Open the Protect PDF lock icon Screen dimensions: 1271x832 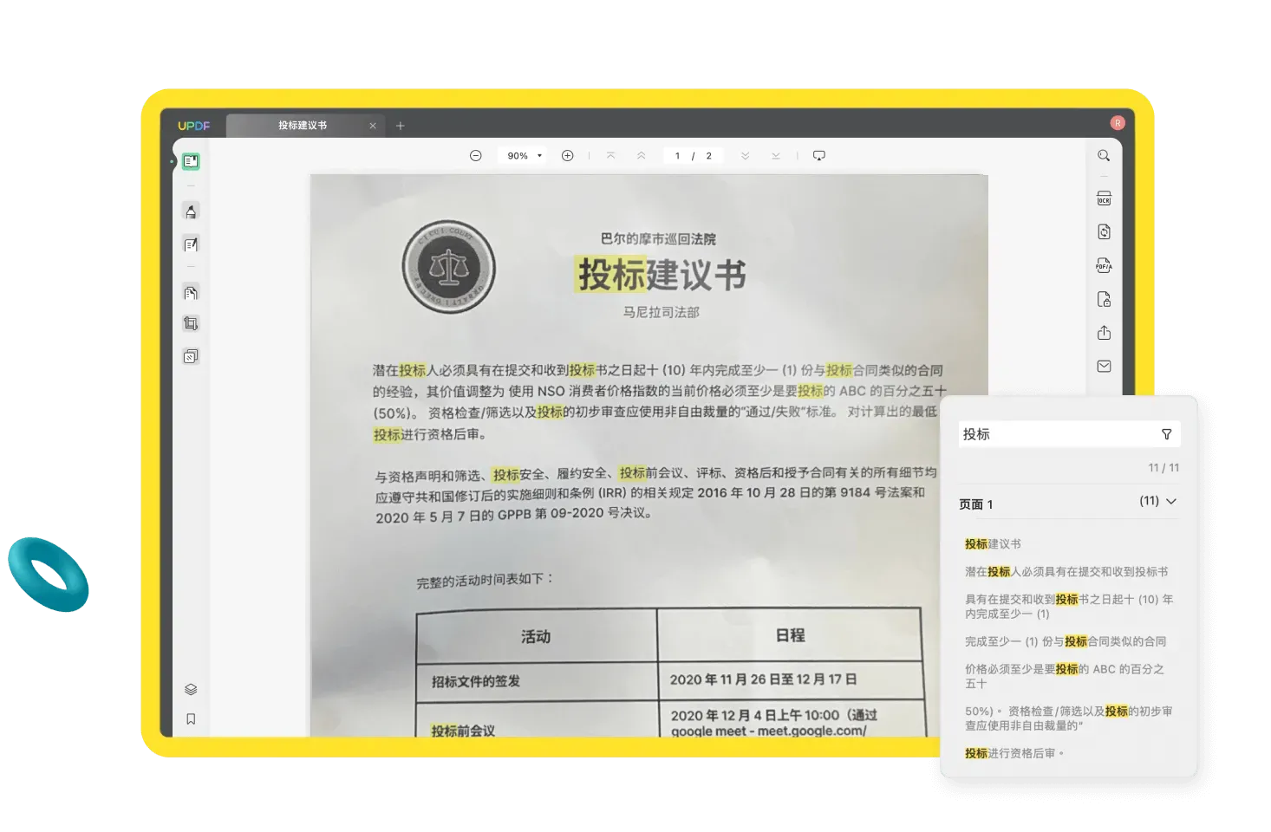1104,299
